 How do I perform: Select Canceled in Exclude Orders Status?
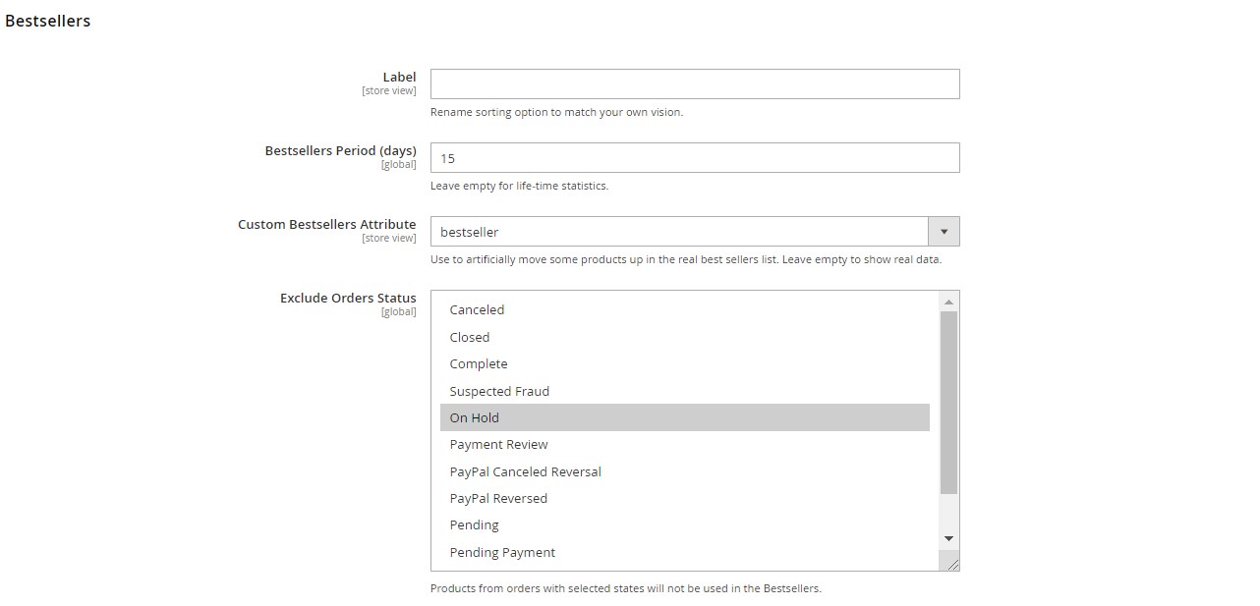(x=477, y=309)
